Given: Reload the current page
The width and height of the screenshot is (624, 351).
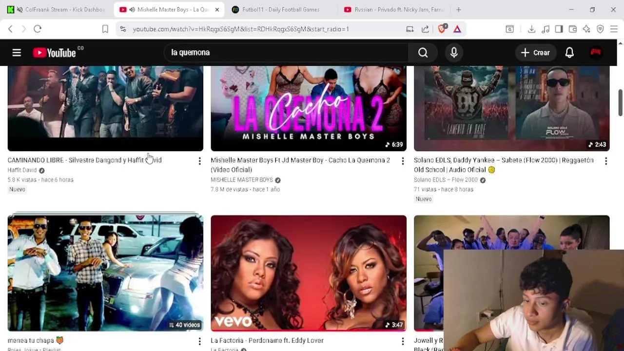Looking at the screenshot, I should [38, 29].
